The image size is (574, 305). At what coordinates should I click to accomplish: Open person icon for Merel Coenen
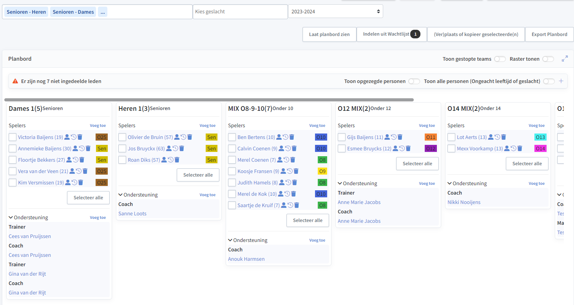[x=280, y=160]
